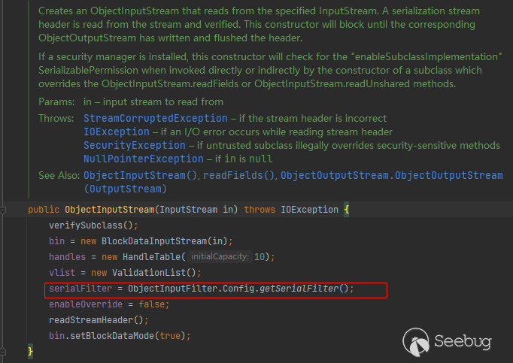Click the enableOverride field name

pos(86,304)
